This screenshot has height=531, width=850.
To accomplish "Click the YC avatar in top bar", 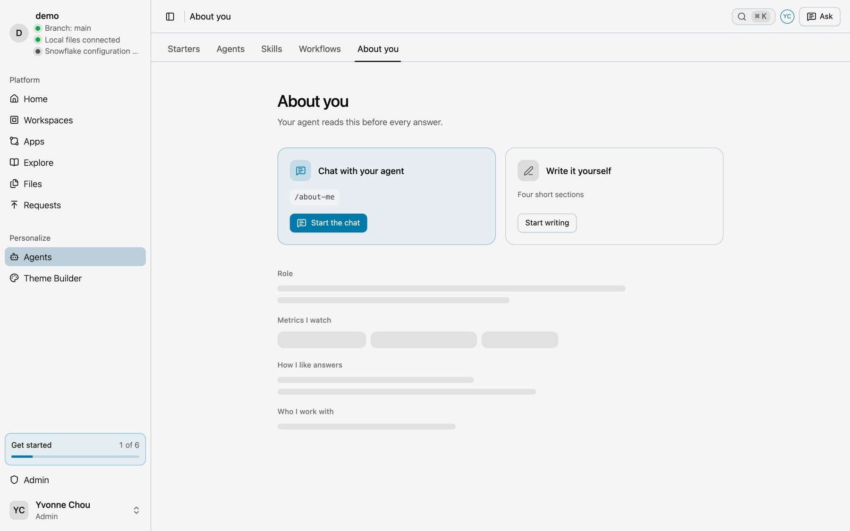I will coord(787,17).
